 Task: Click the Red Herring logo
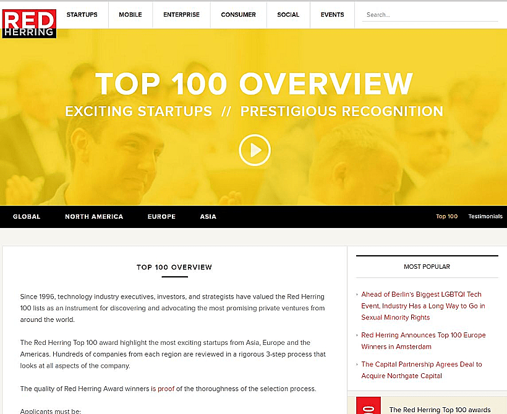click(x=29, y=23)
